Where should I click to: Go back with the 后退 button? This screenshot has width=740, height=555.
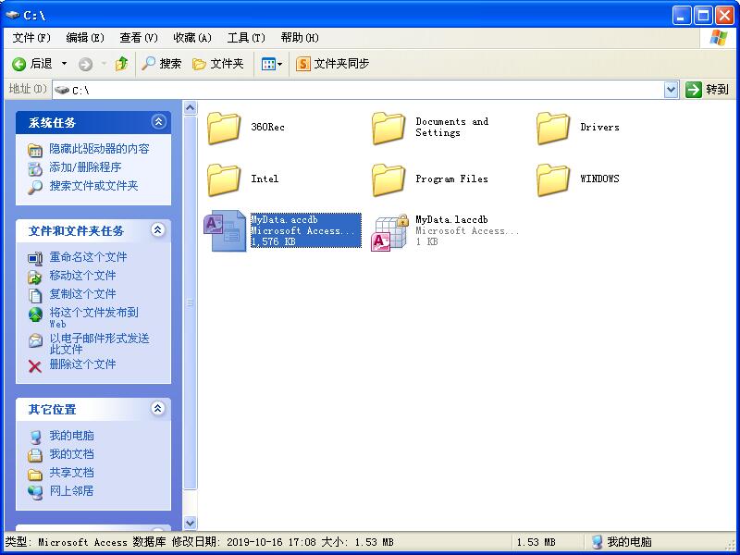pyautogui.click(x=32, y=64)
